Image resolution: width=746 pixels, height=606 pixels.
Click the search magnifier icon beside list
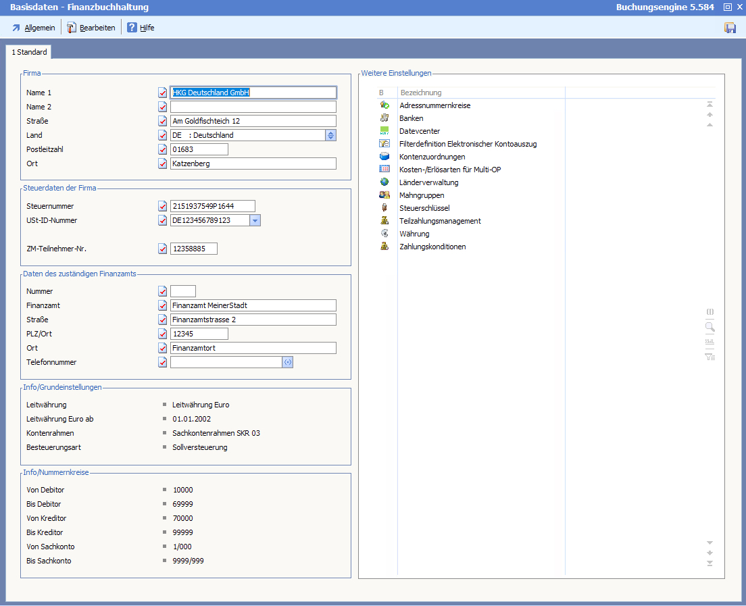(710, 327)
